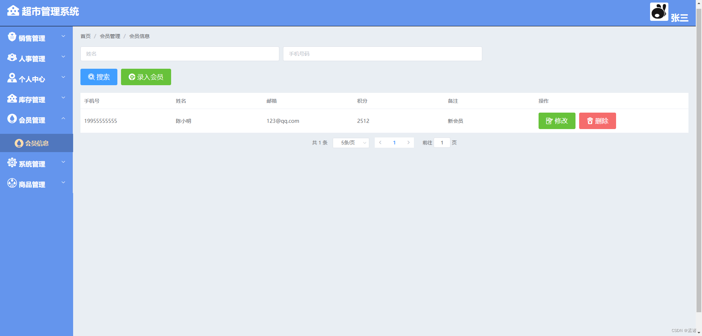Click username 张三 in header

tap(679, 18)
